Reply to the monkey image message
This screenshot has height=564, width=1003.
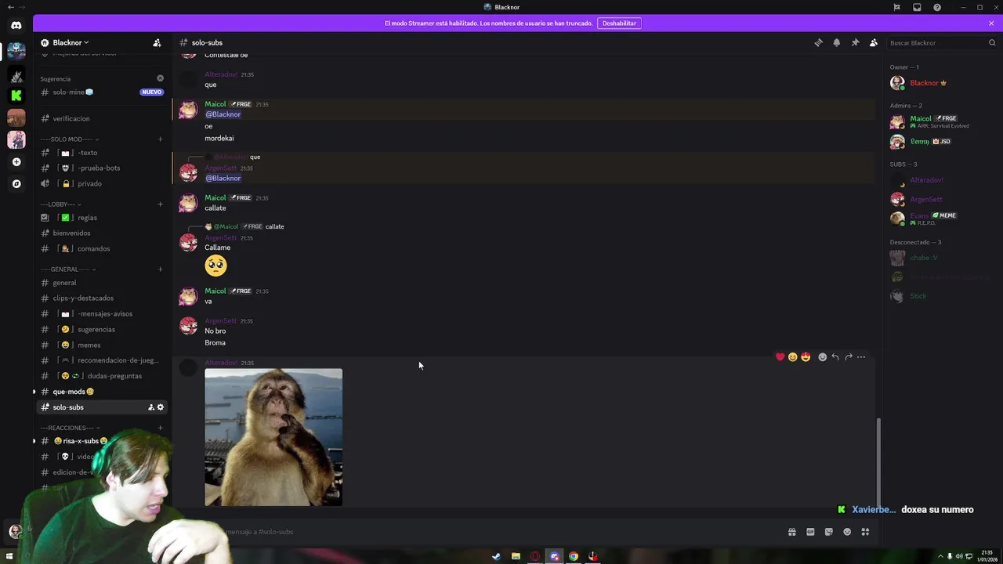pyautogui.click(x=835, y=357)
